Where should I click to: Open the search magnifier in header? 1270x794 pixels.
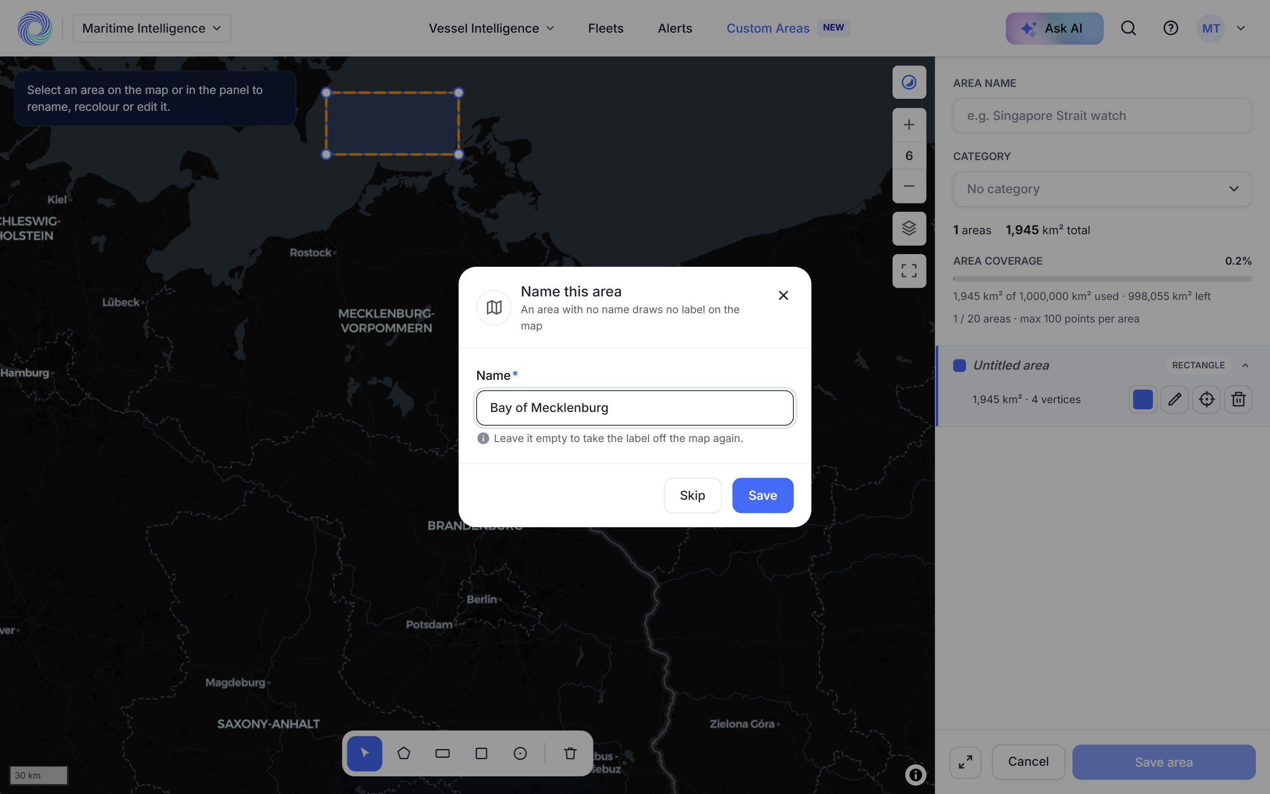coord(1128,28)
